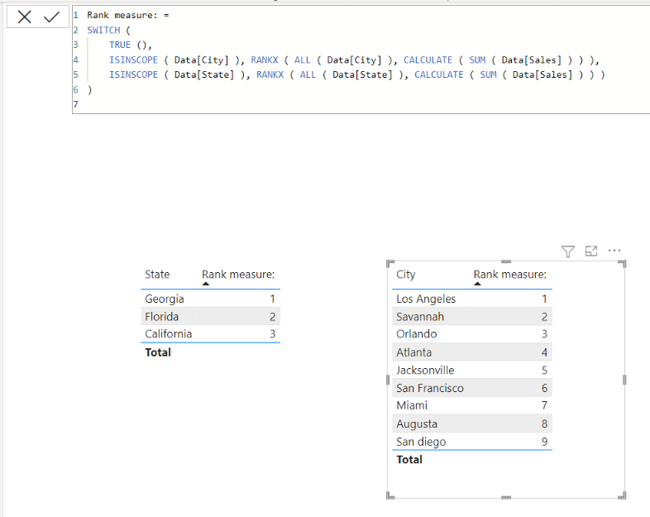Viewport: 650px width, 517px height.
Task: Cancel the formula edit with X icon
Action: tap(25, 17)
